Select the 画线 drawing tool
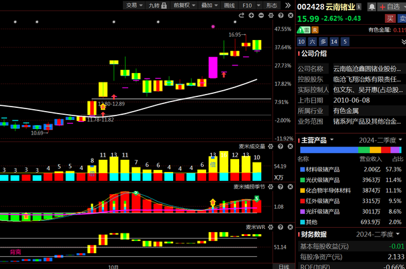Viewport: 406px width, 269px height. click(229, 5)
